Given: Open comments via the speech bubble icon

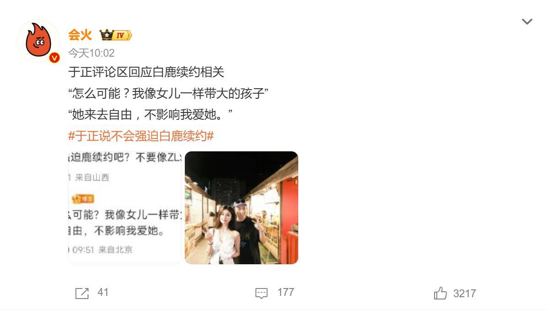Looking at the screenshot, I should point(261,293).
